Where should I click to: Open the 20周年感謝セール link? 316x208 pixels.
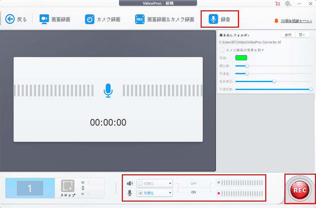click(296, 21)
